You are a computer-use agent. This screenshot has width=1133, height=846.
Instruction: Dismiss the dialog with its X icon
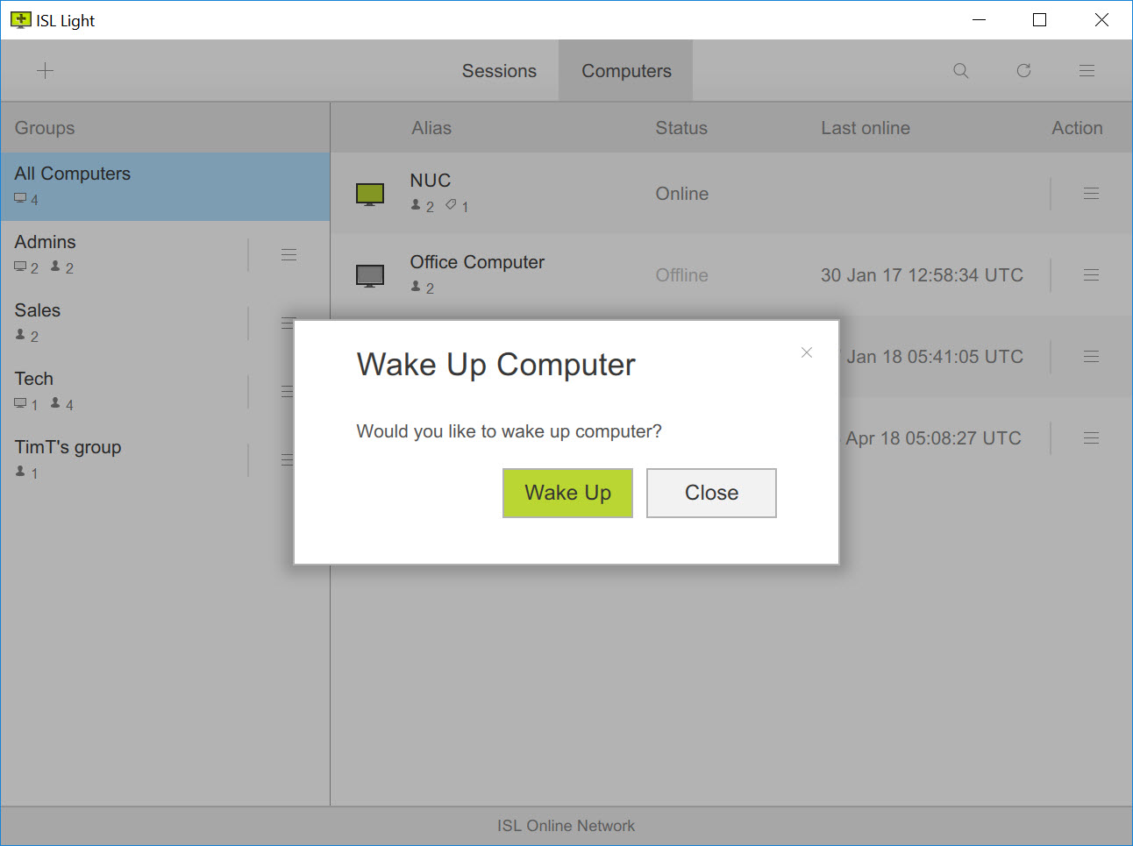tap(807, 352)
